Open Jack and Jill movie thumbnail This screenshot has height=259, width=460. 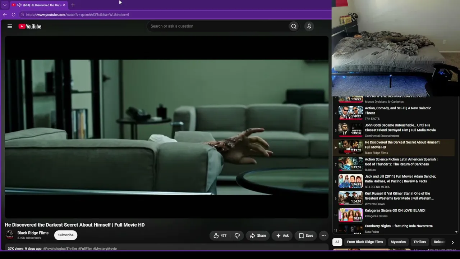tap(350, 181)
